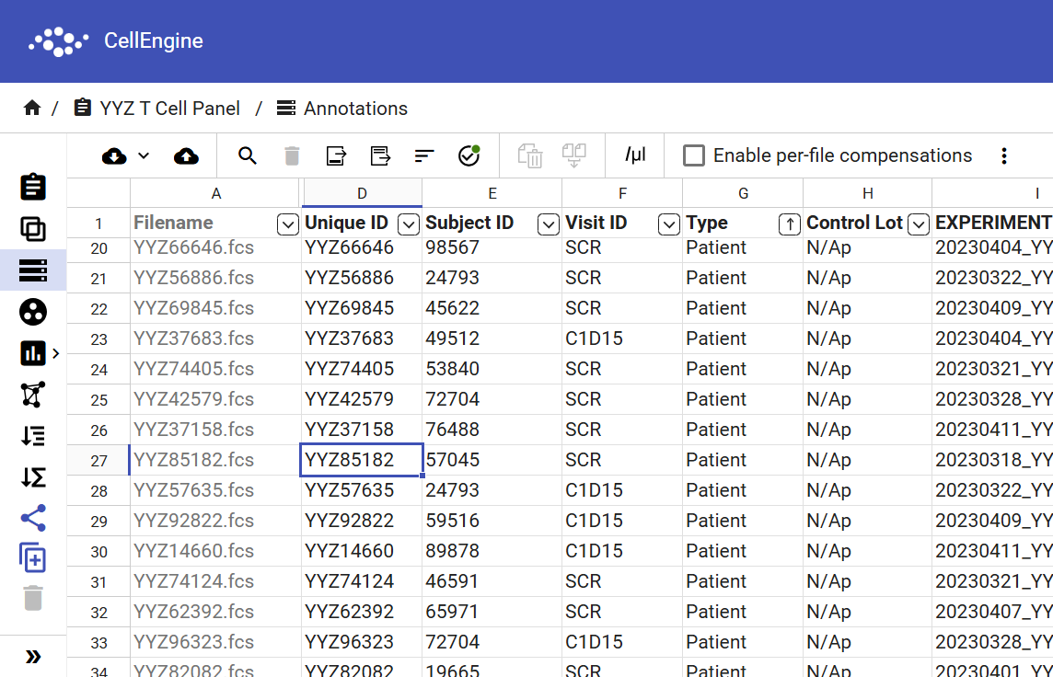Open experiment summary clipboard sidebar icon
Viewport: 1053px width, 677px height.
33,188
